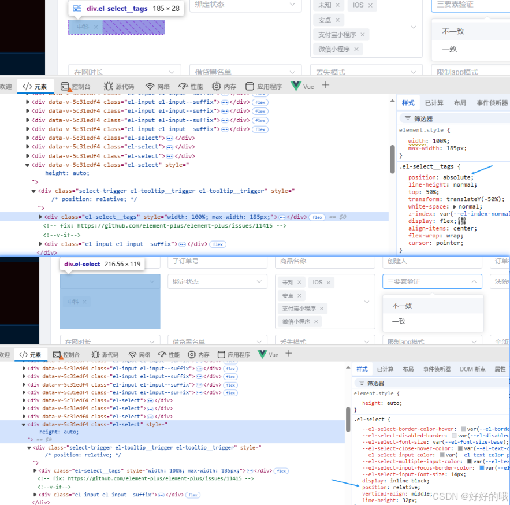Toggle the flex badge on the el-select__tags div
This screenshot has height=505, width=510.
(x=317, y=217)
